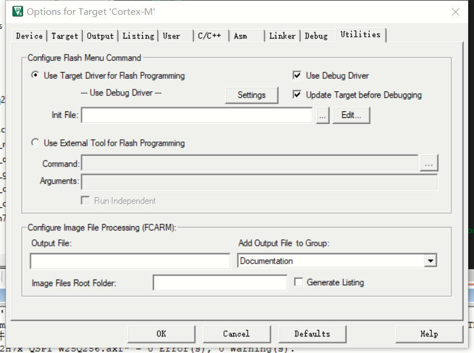Open the User tab
474x353 pixels.
coord(175,36)
